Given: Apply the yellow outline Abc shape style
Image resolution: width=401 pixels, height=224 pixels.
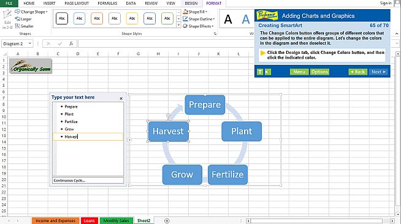Looking at the screenshot, I should coord(132,18).
